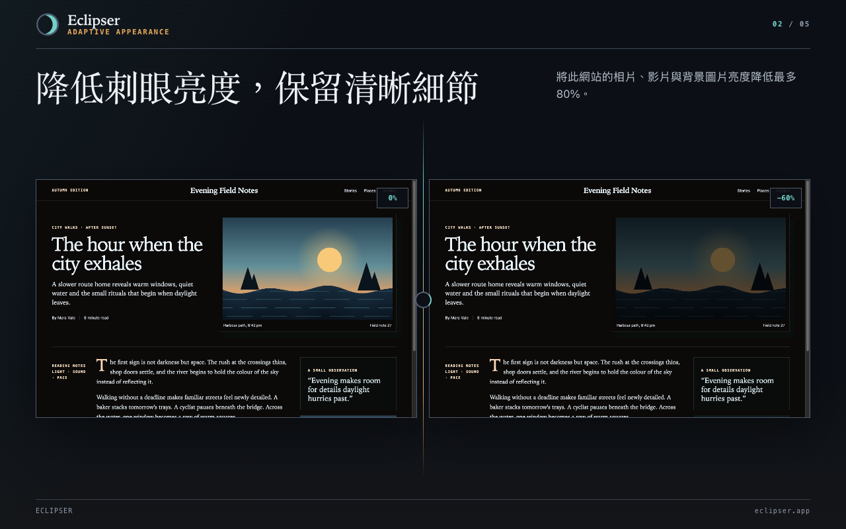Click the 0% brightness badge
This screenshot has width=846, height=529.
coord(393,198)
